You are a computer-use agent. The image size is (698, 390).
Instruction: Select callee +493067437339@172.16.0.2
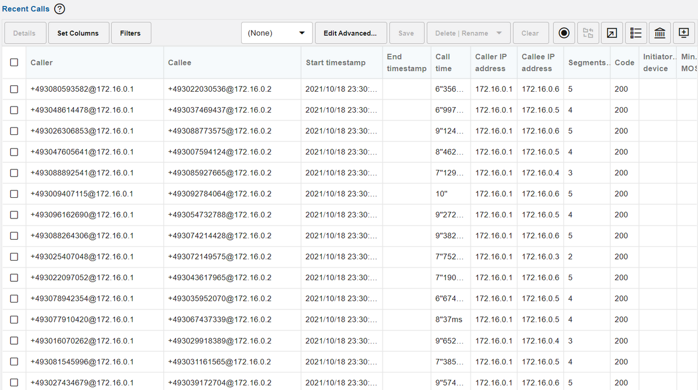220,320
